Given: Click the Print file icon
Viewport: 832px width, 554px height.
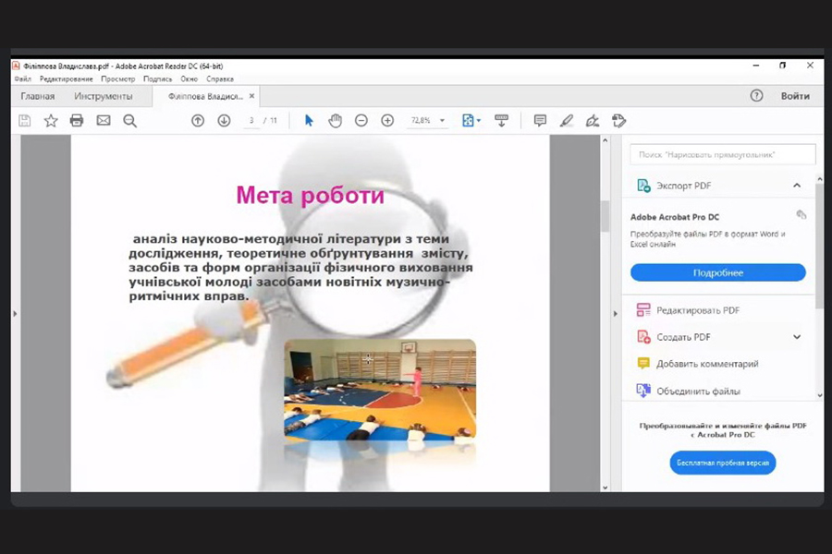Looking at the screenshot, I should [x=77, y=121].
